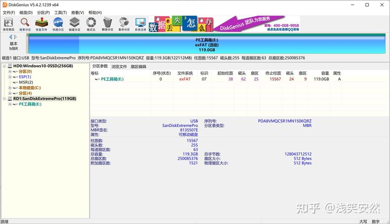Click the DiskGenius app icon in the title bar
The image size is (390, 224).
[x=5, y=5]
